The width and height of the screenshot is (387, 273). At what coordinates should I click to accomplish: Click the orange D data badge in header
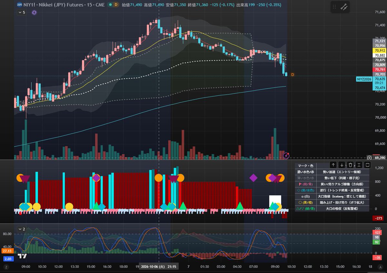[116, 5]
